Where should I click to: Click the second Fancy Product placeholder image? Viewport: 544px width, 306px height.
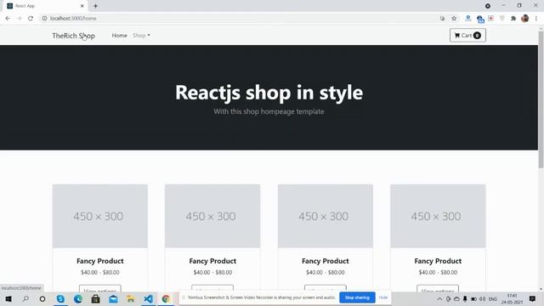tap(212, 216)
